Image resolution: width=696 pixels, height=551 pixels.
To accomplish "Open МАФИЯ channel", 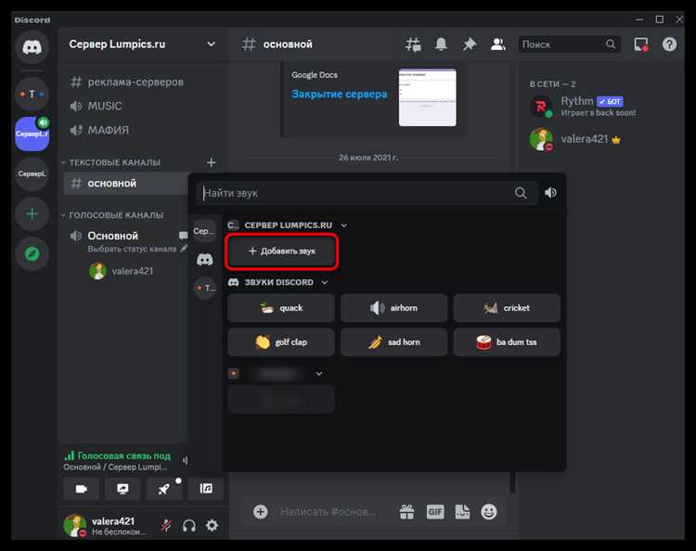I will [x=127, y=130].
